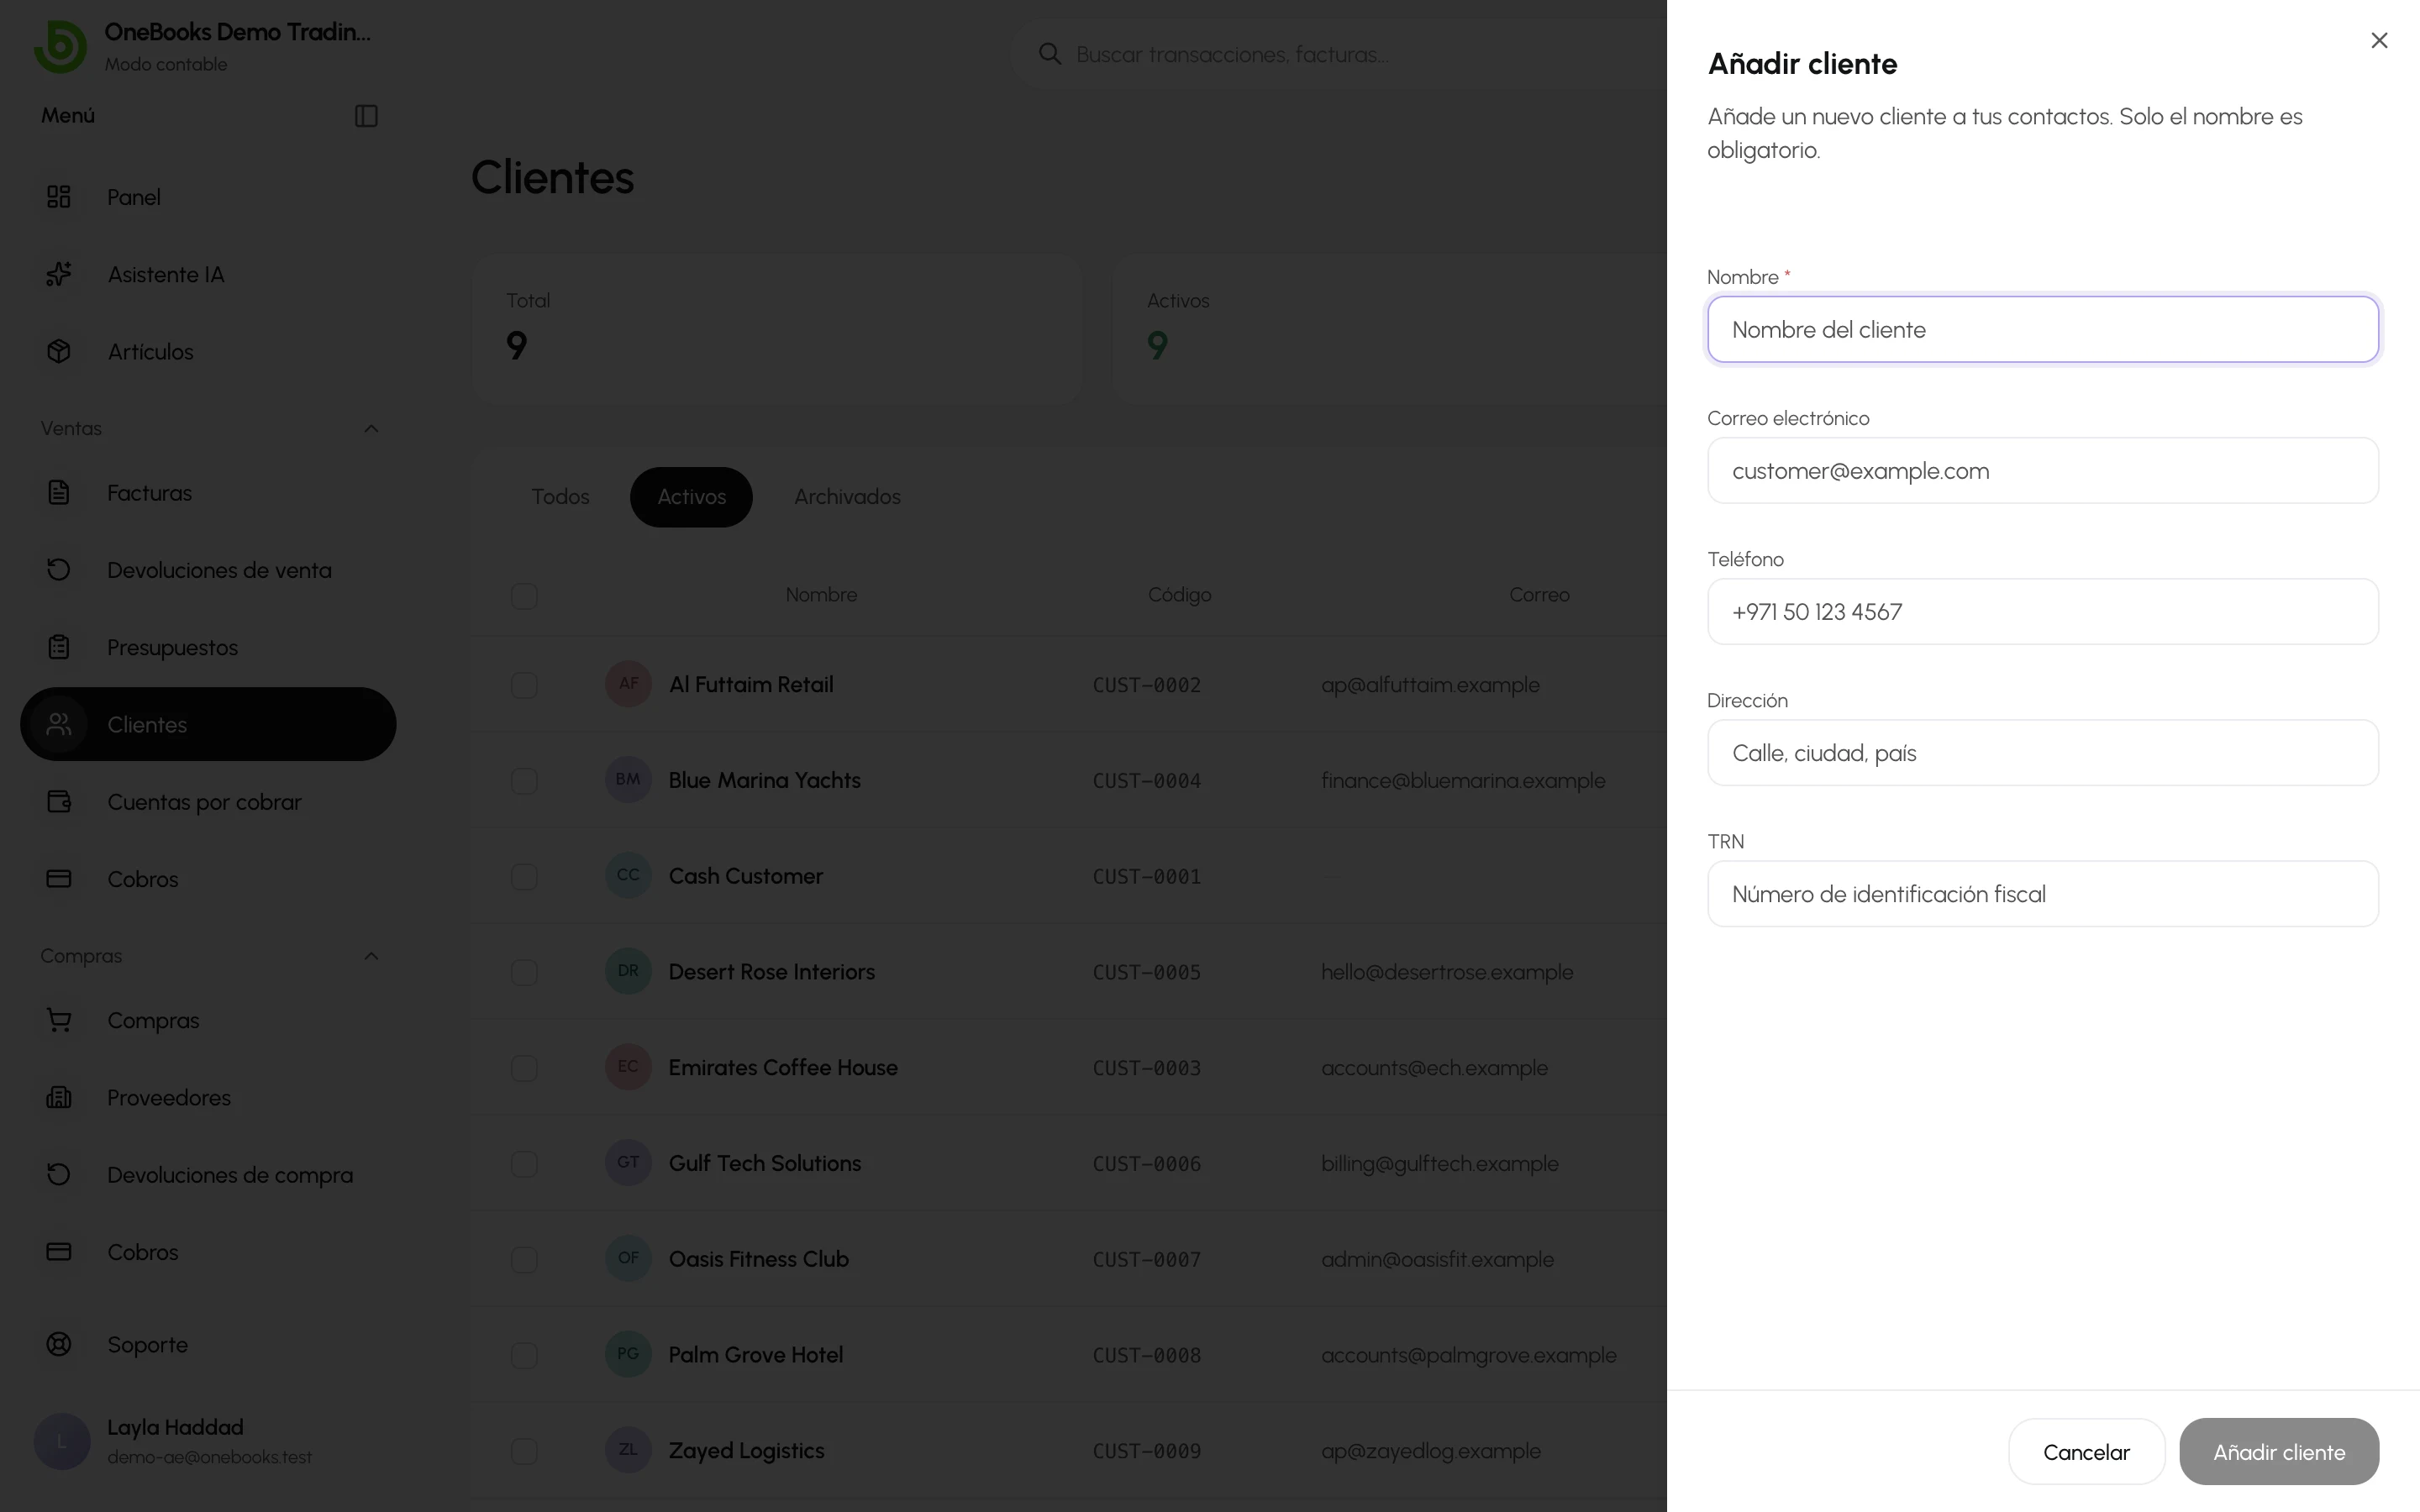Select the Activos tab
The height and width of the screenshot is (1512, 2420).
691,497
